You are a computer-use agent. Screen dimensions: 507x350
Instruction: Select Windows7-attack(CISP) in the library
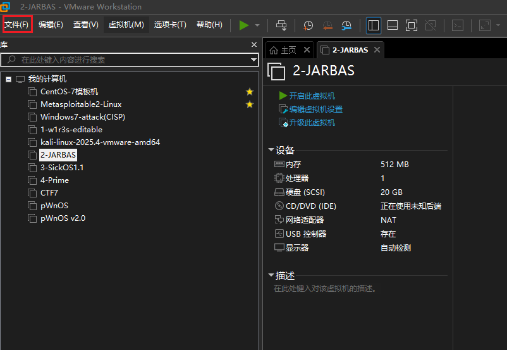tap(83, 117)
